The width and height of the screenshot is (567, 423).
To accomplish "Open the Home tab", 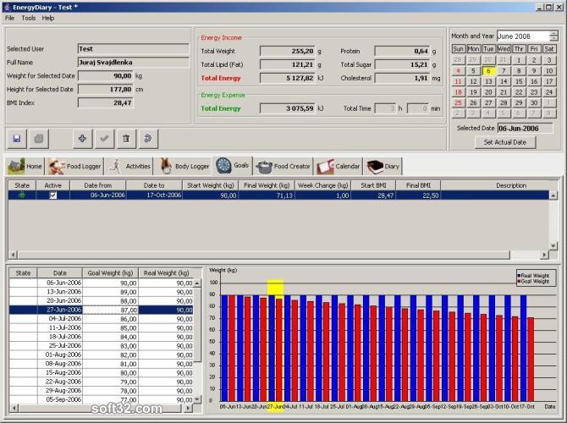I will pyautogui.click(x=25, y=167).
